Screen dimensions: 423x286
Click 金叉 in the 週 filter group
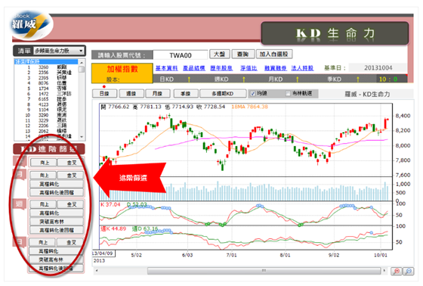[x=71, y=204]
